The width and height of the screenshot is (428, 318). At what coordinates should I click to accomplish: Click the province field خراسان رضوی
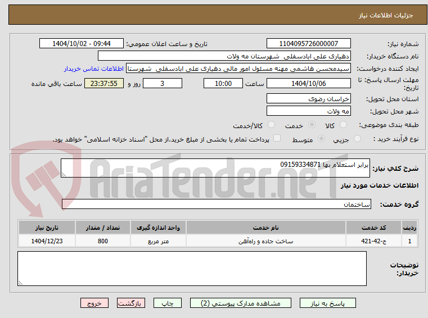pyautogui.click(x=308, y=99)
